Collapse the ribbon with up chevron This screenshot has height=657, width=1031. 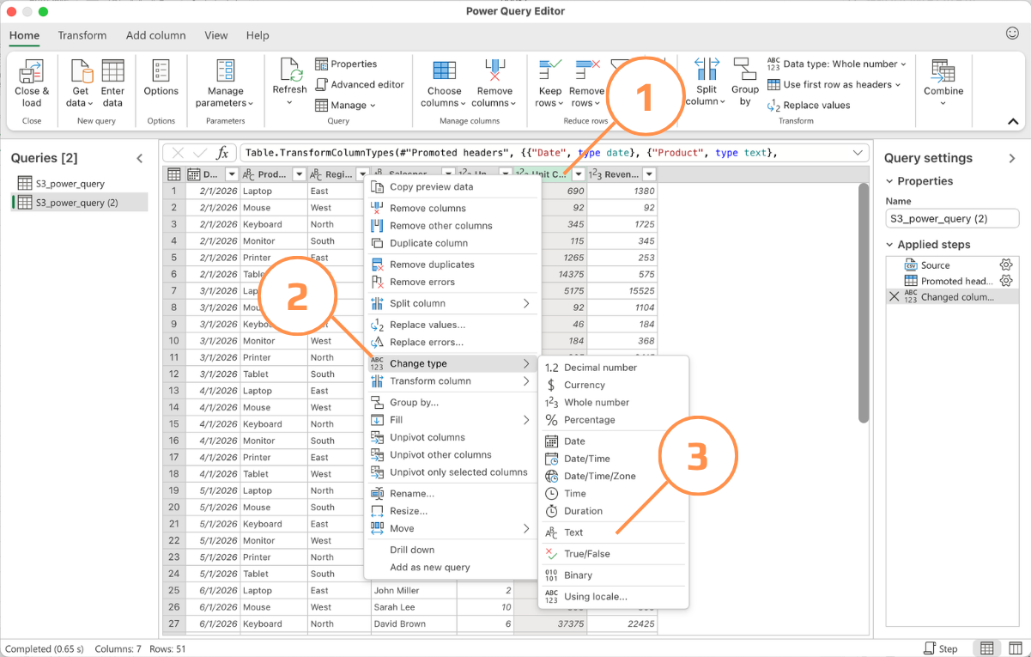point(1013,122)
